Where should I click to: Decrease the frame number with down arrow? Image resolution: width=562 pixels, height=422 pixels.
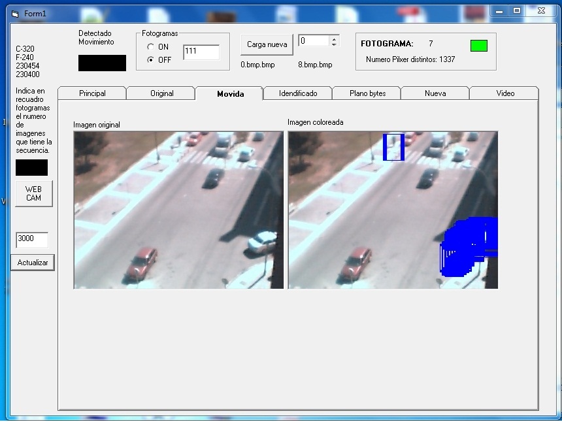pyautogui.click(x=334, y=44)
